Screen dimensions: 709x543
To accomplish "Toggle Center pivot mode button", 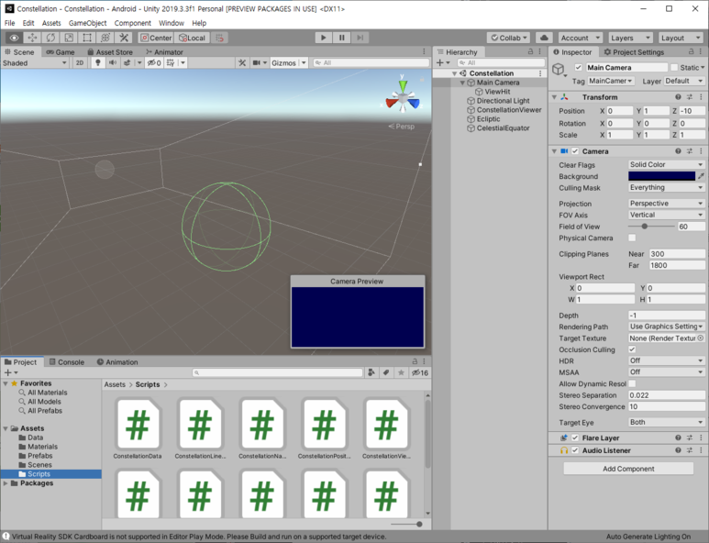I will click(156, 38).
